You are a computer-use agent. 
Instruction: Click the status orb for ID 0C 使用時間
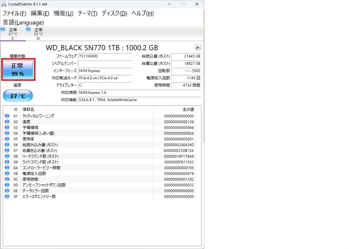click(x=7, y=179)
